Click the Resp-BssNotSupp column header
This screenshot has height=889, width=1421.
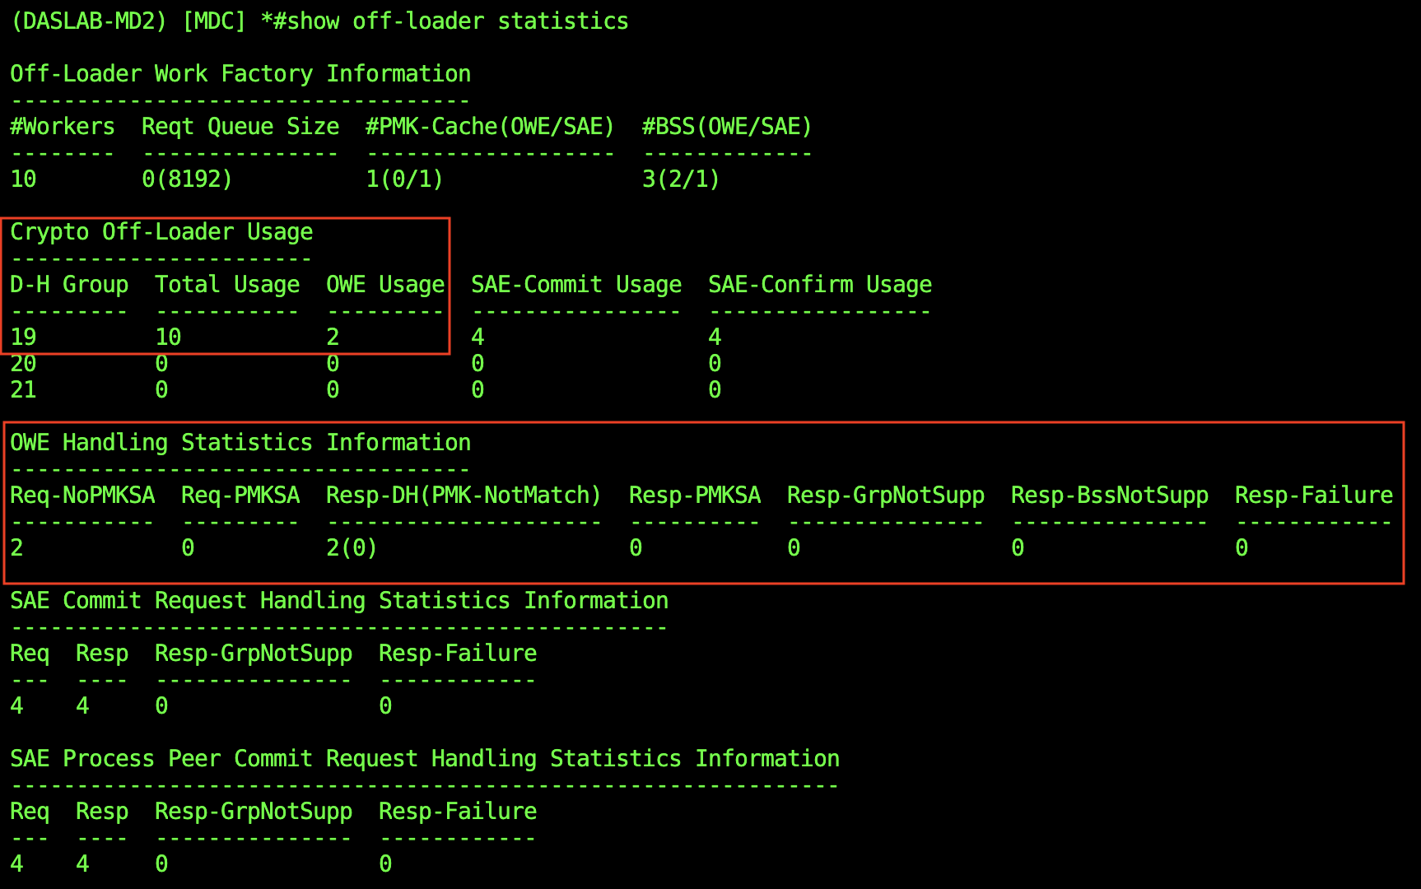click(1110, 495)
